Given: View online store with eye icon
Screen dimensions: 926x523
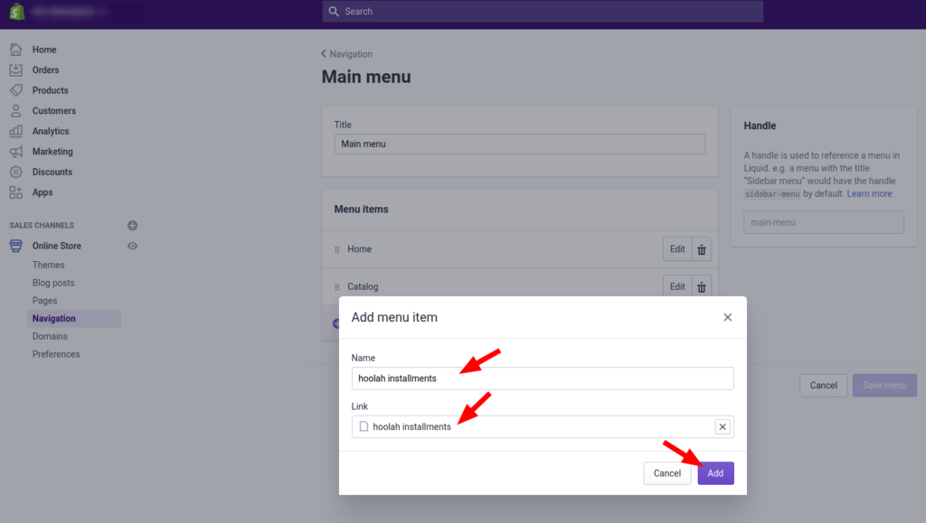Looking at the screenshot, I should pos(132,246).
